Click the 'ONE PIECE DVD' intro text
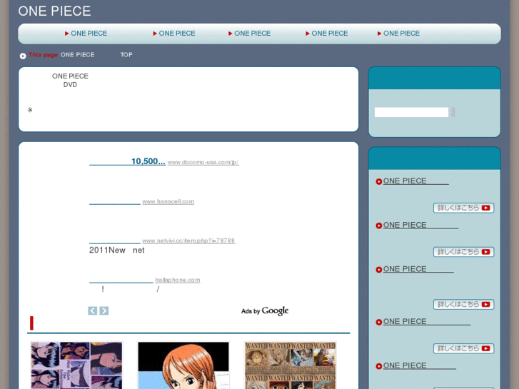This screenshot has width=519, height=389. point(70,81)
